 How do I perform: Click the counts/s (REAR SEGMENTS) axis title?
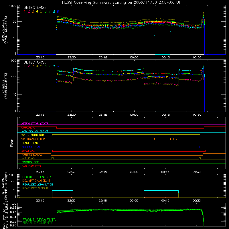click(x=5, y=86)
